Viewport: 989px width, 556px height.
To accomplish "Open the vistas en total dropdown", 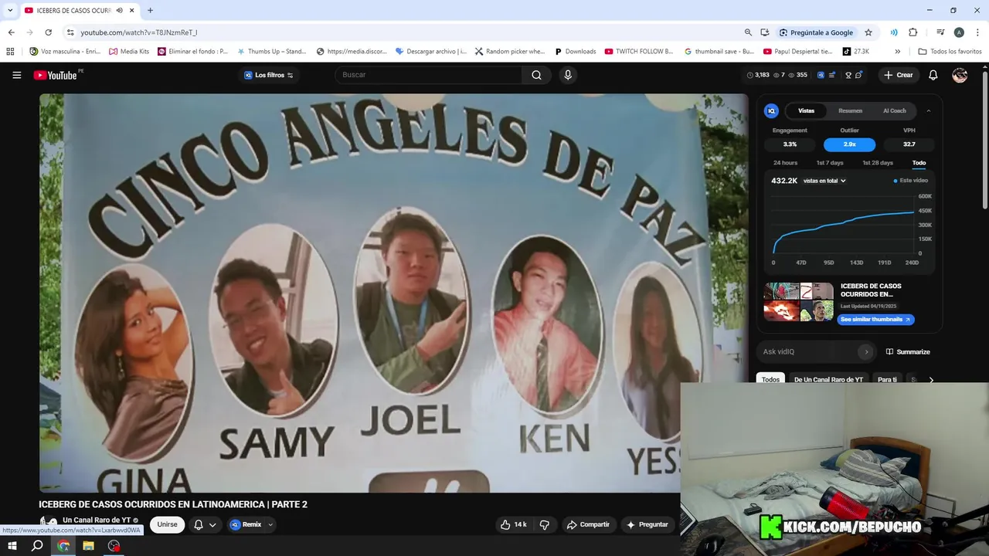I will pyautogui.click(x=824, y=181).
